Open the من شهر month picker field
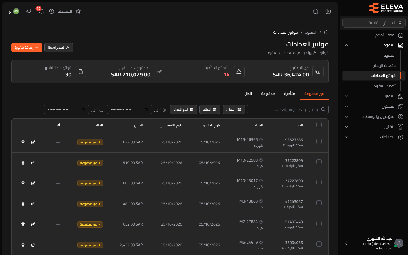 click(129, 109)
